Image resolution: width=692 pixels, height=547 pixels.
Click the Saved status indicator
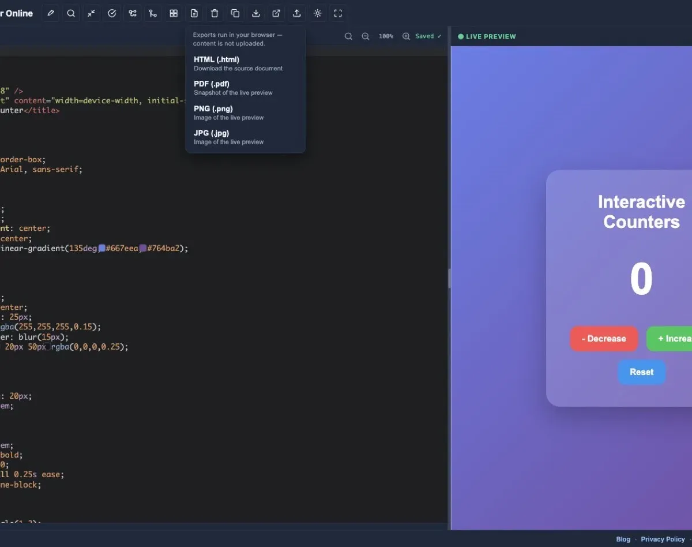coord(428,36)
